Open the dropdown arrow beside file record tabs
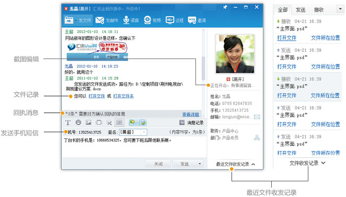346x197 pixels. click(x=340, y=9)
